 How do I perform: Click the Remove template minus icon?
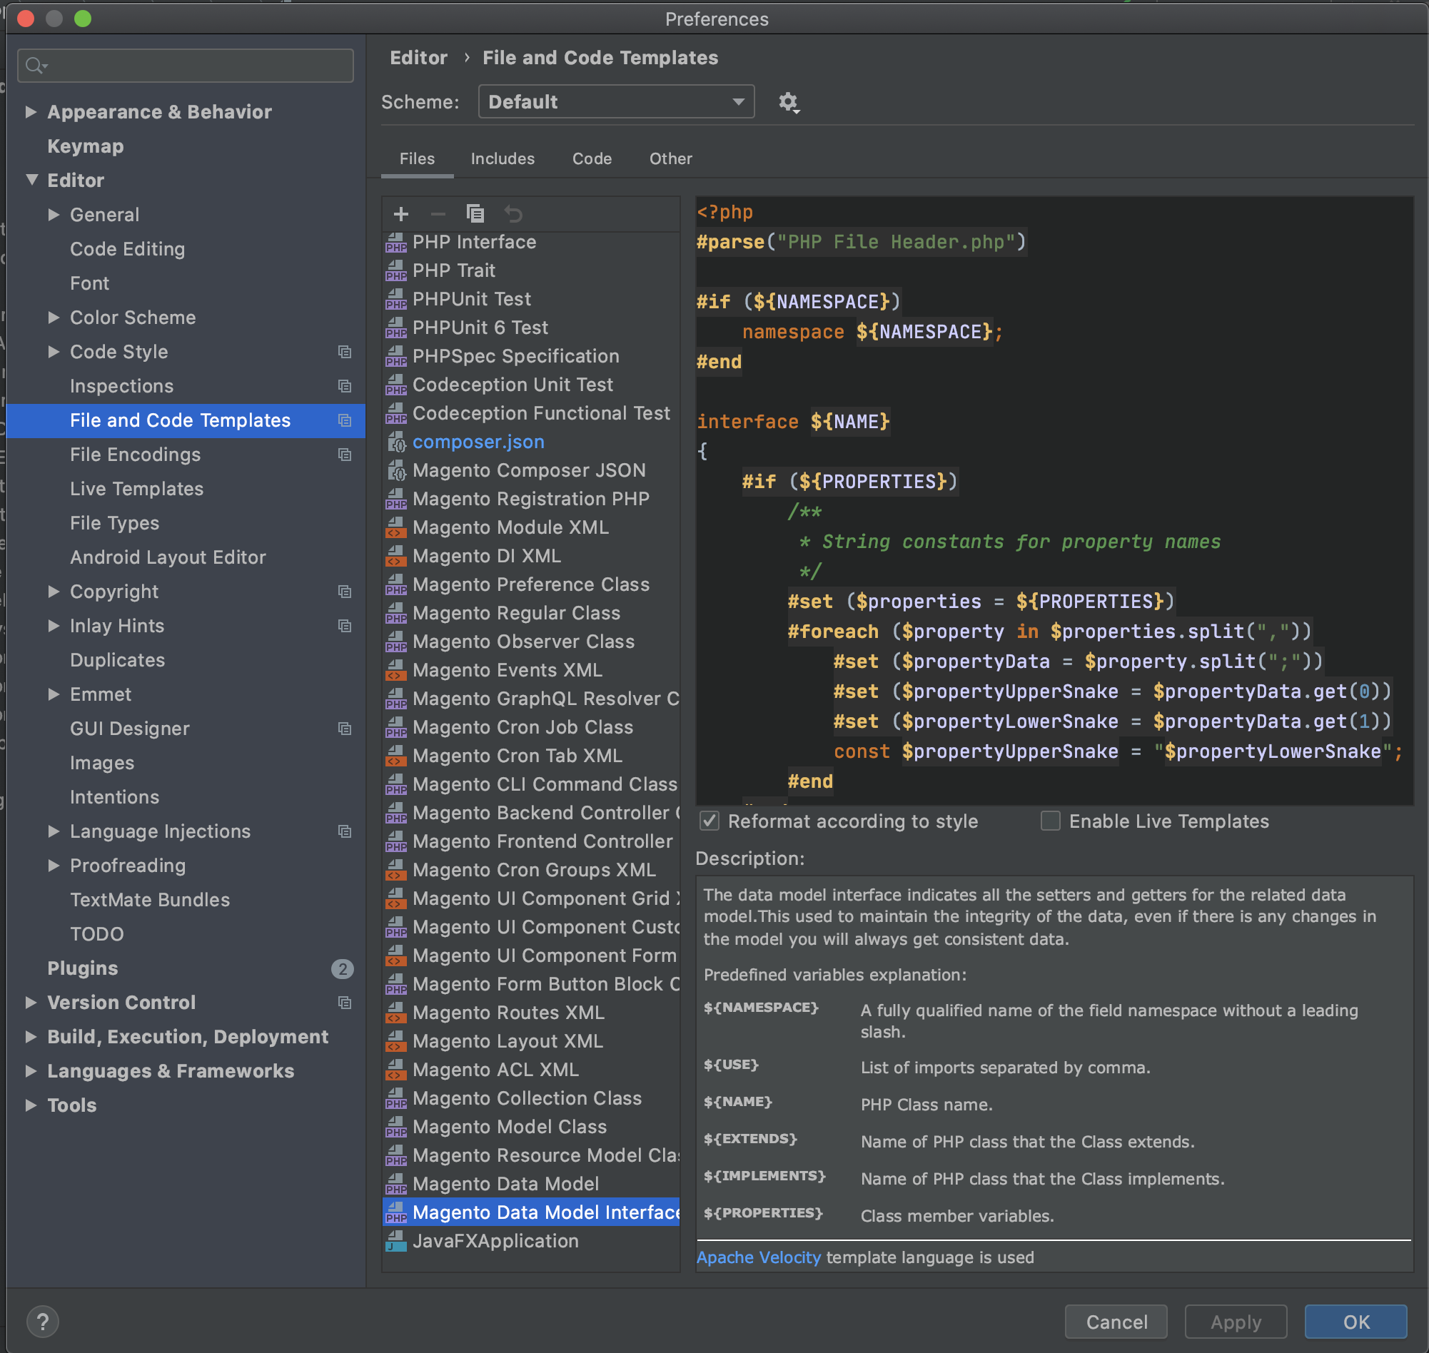click(x=438, y=214)
